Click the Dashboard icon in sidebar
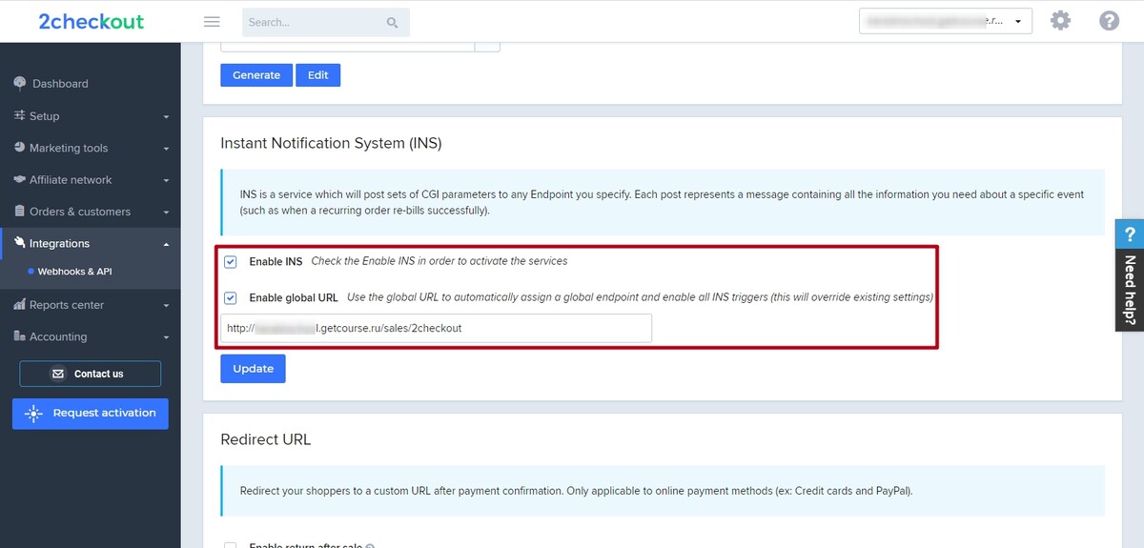 coord(20,83)
